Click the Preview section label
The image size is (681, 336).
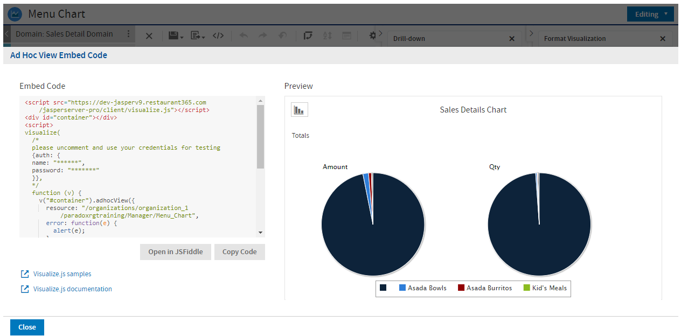(x=298, y=86)
